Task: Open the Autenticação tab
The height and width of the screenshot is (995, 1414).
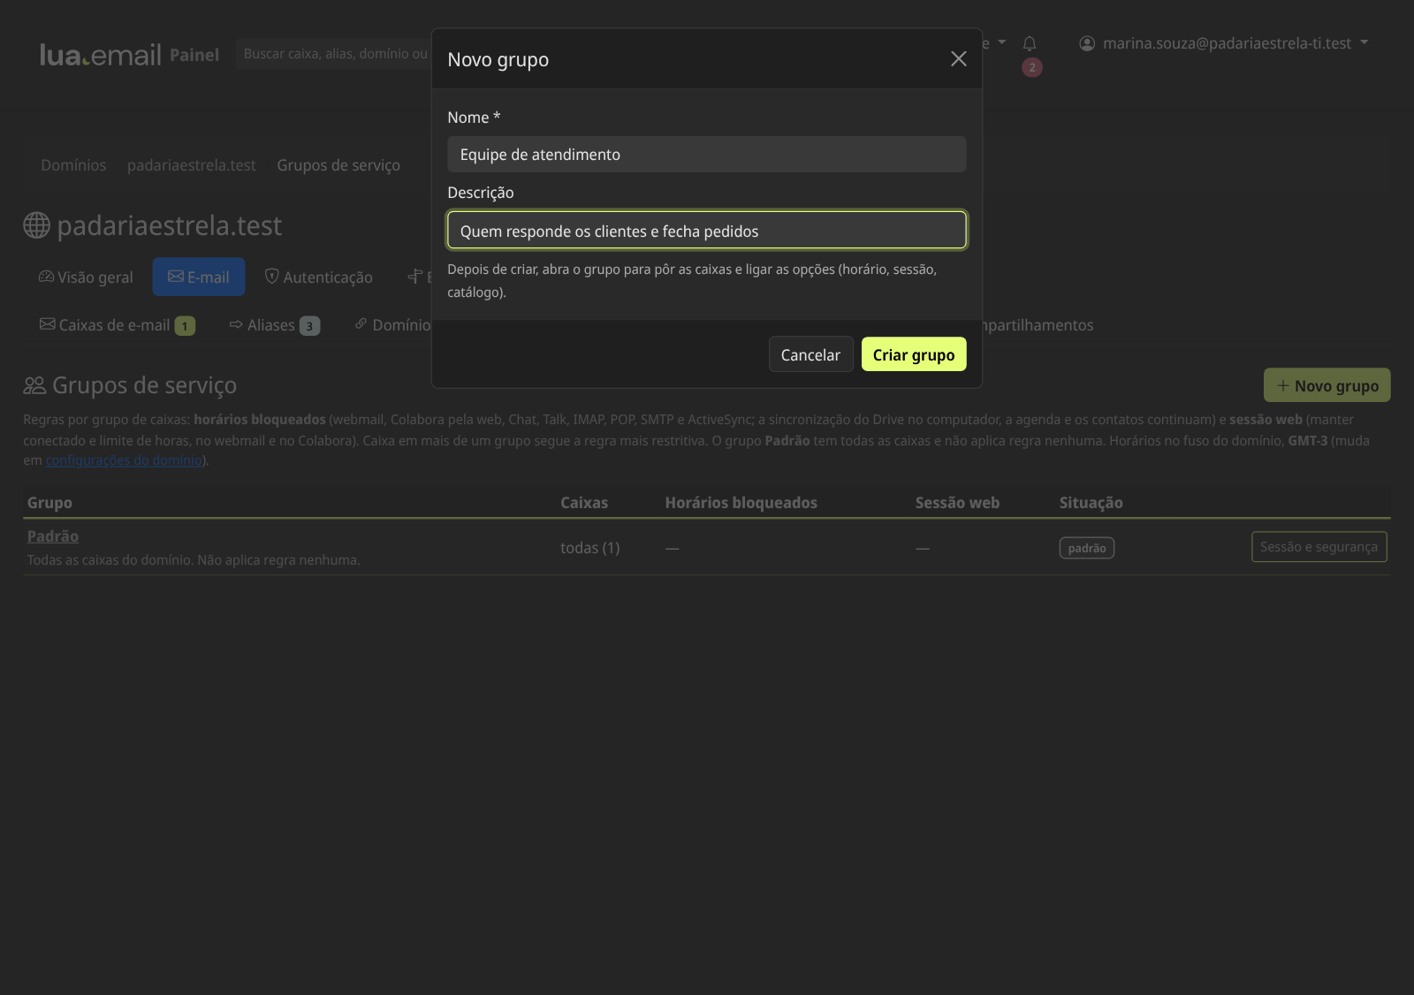Action: tap(319, 277)
